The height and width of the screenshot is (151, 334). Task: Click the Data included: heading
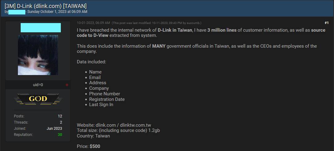pyautogui.click(x=91, y=62)
